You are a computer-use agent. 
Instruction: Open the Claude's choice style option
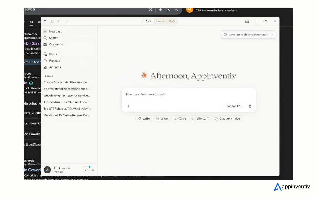(227, 118)
